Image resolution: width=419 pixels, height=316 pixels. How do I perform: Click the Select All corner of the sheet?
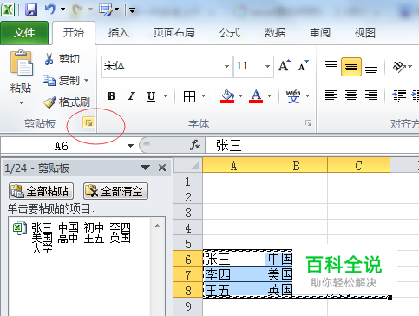click(x=188, y=166)
